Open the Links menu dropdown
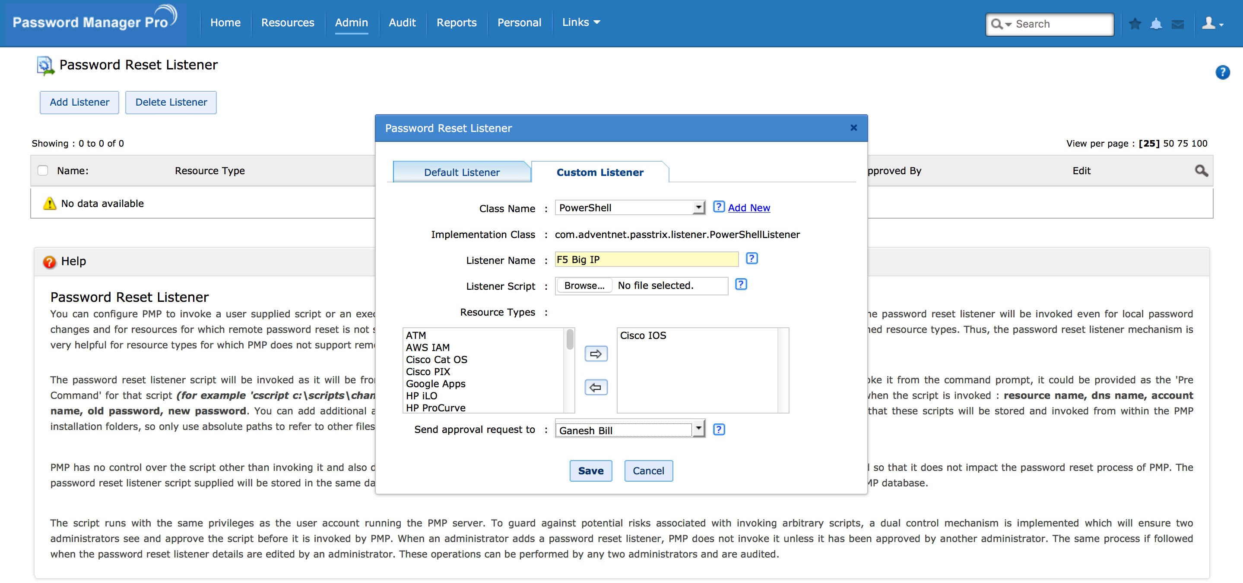This screenshot has width=1243, height=583. [x=580, y=23]
